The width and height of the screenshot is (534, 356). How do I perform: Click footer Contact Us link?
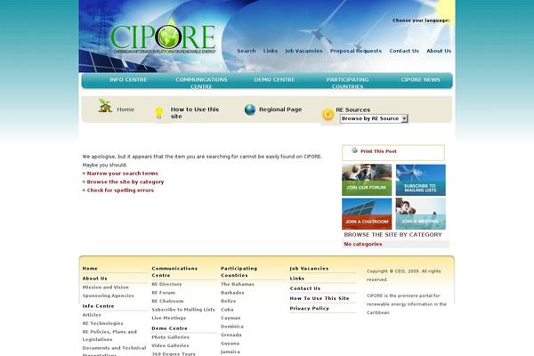pyautogui.click(x=305, y=288)
